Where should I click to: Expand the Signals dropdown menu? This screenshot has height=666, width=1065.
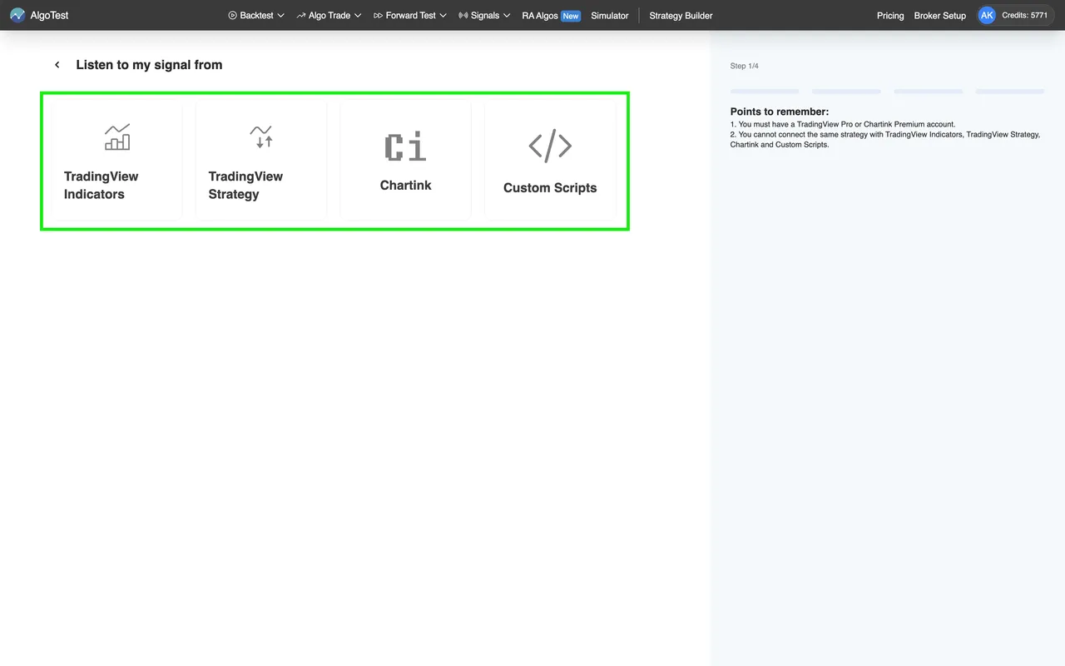click(x=484, y=15)
